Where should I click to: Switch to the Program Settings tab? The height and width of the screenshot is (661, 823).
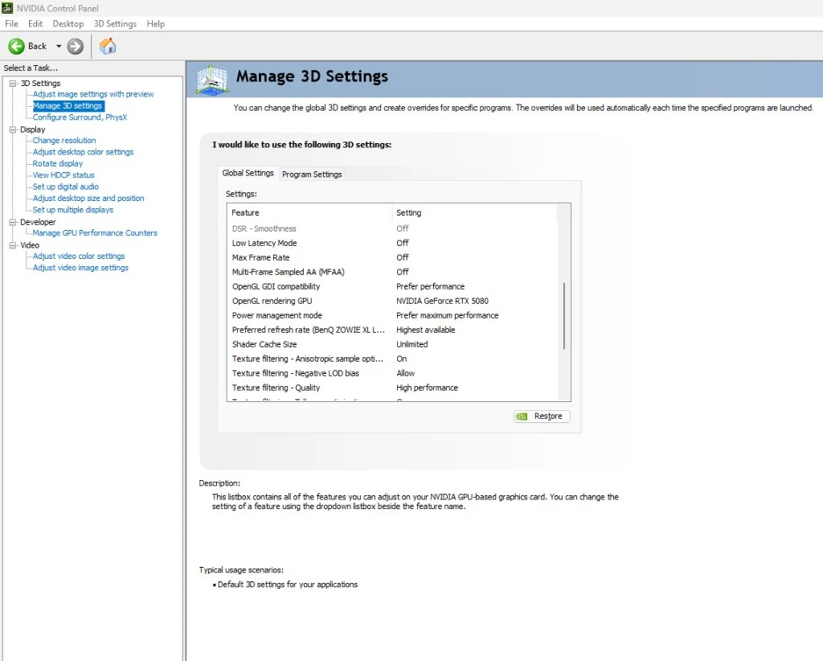tap(312, 174)
